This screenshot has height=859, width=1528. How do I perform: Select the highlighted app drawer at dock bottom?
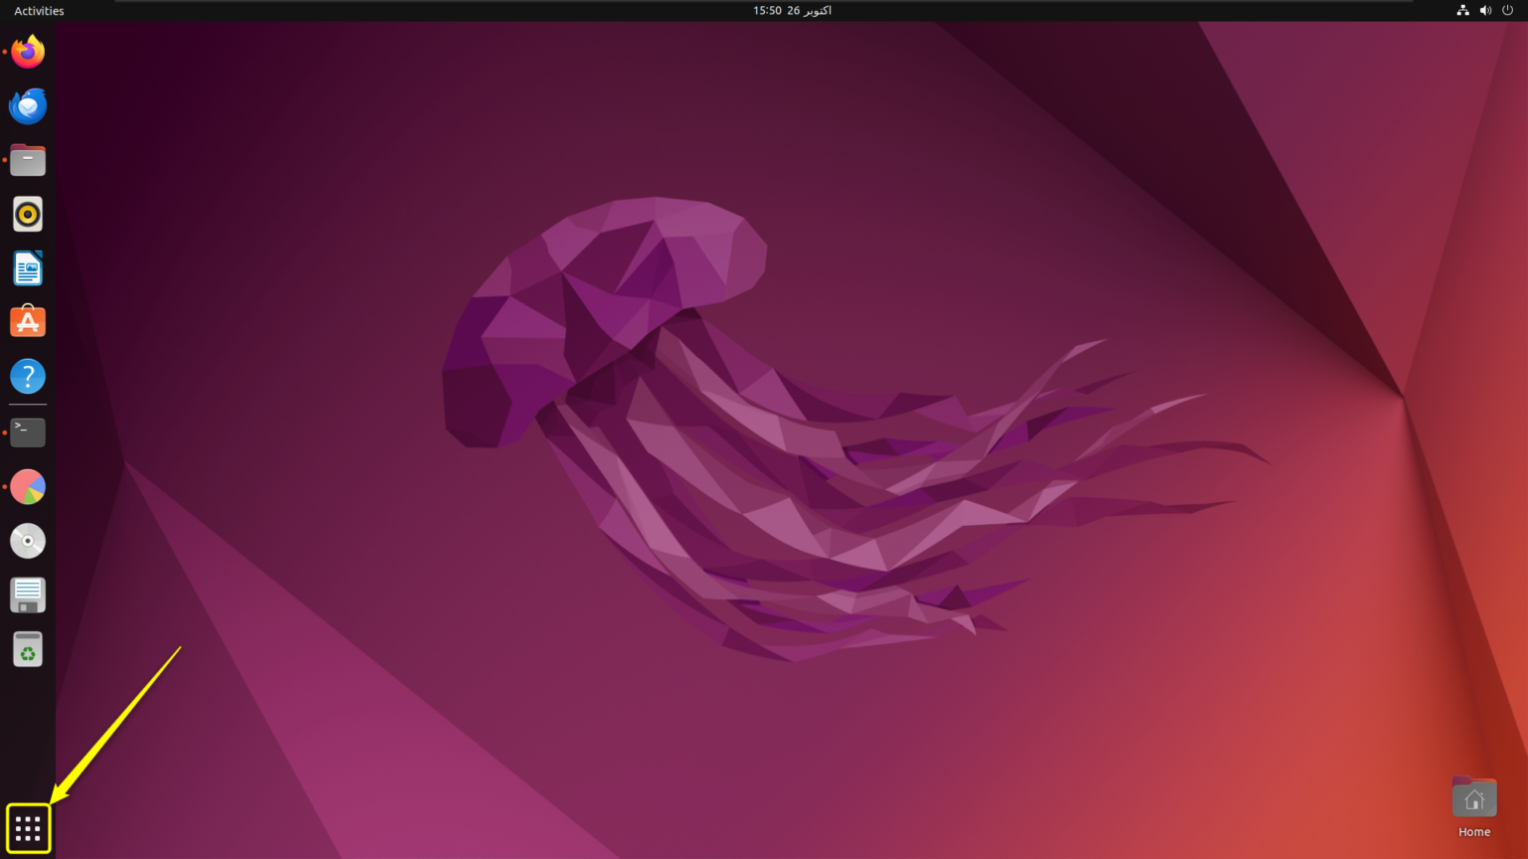click(x=27, y=827)
